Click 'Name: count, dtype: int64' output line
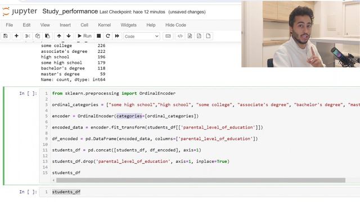Screen dimensions: 360x202 tap(73, 80)
